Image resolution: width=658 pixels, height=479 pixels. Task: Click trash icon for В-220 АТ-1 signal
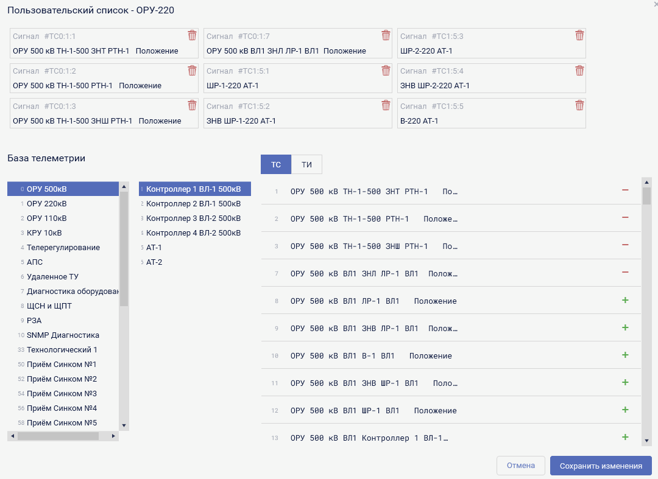click(579, 105)
